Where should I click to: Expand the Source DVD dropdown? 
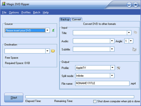click(x=48, y=30)
